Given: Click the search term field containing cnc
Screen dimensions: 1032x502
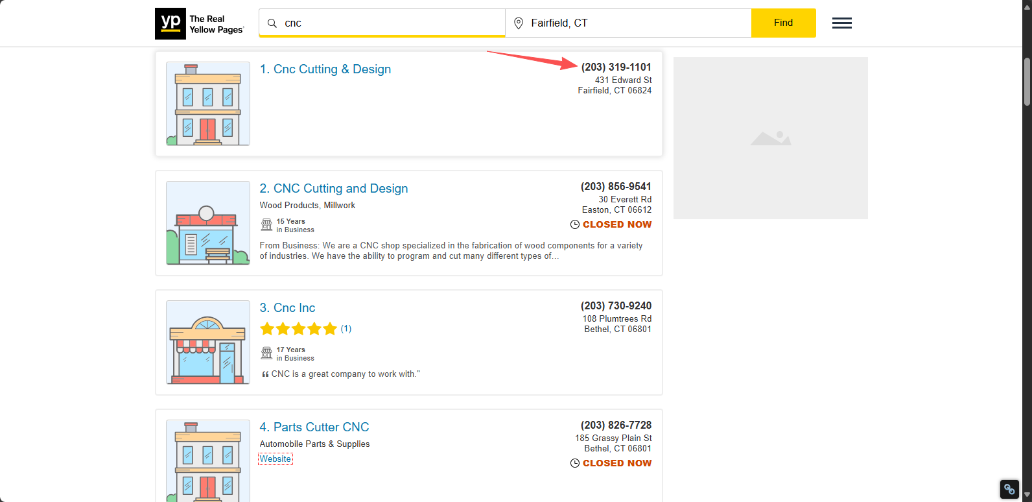Looking at the screenshot, I should coord(382,23).
